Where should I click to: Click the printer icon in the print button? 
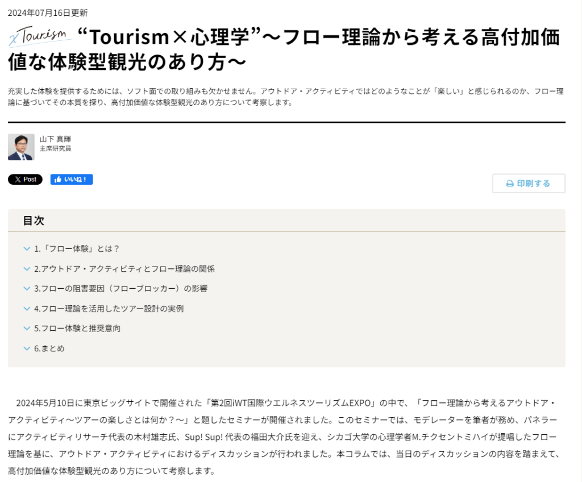point(510,184)
